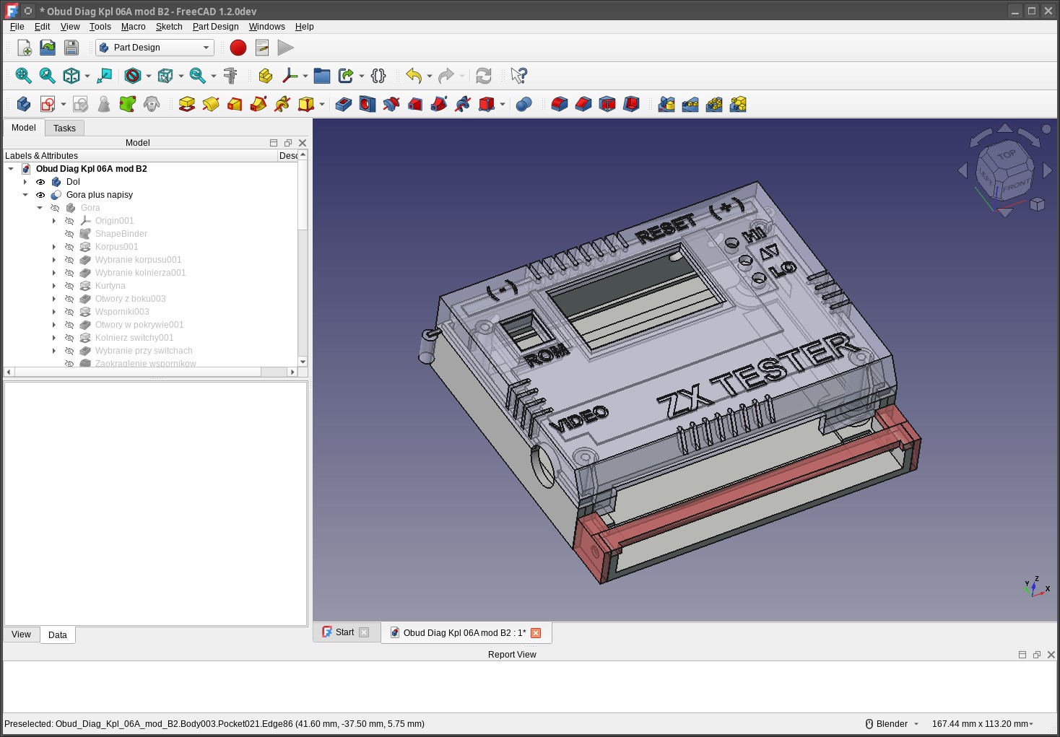Click the Pad tool icon
Viewport: 1060px width, 737px height.
click(187, 105)
